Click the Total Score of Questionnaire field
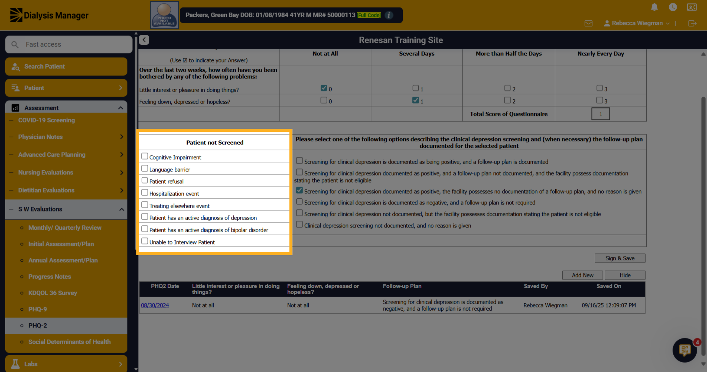This screenshot has width=707, height=372. tap(601, 114)
